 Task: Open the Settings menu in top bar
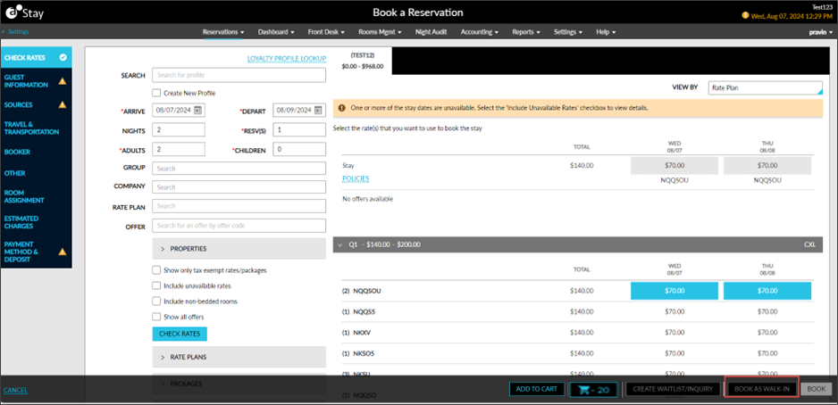pos(568,32)
